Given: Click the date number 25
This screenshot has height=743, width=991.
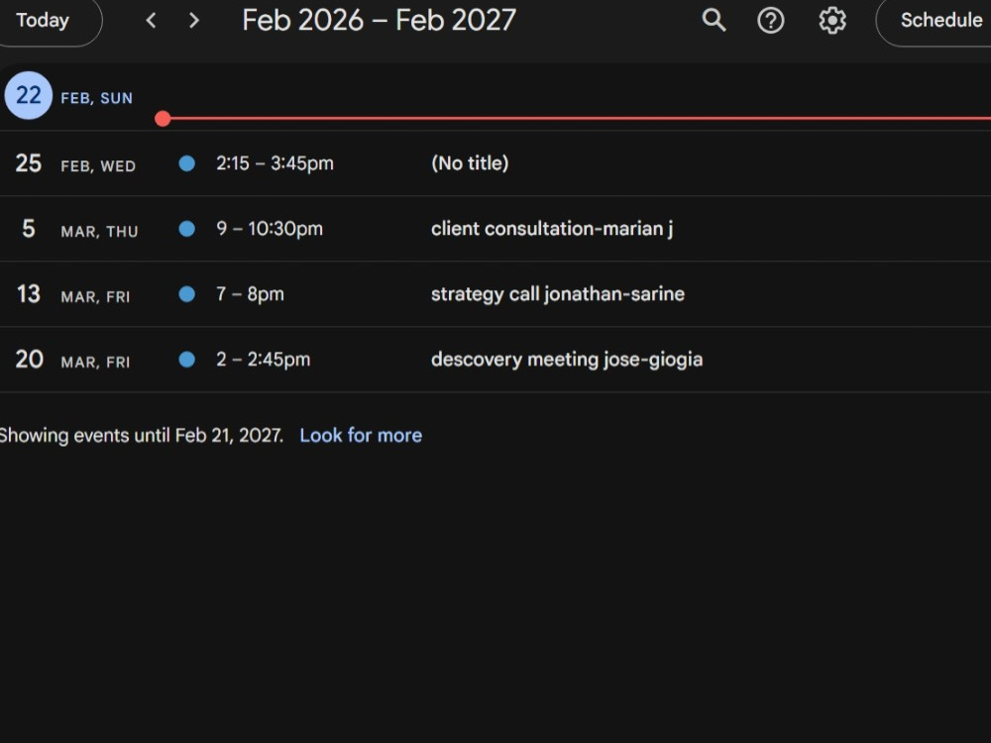Looking at the screenshot, I should [29, 163].
